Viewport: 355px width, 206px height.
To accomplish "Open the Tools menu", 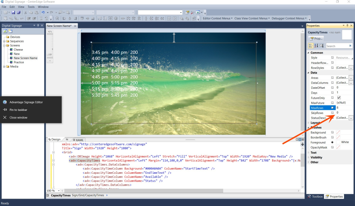I will point(31,7).
